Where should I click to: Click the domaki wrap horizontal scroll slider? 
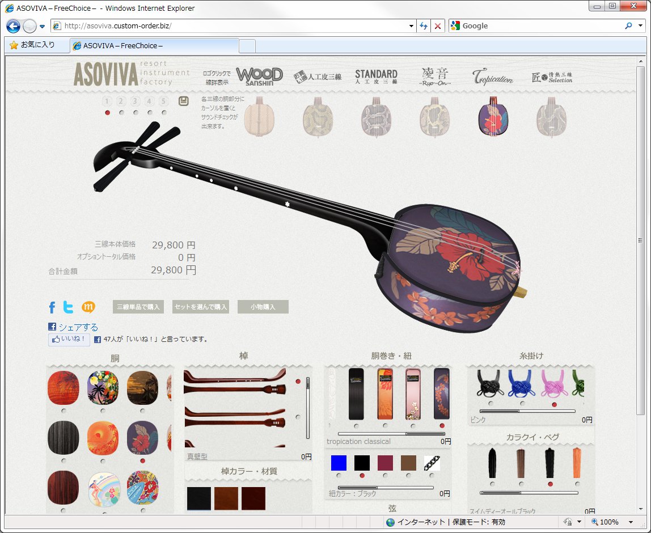(391, 434)
